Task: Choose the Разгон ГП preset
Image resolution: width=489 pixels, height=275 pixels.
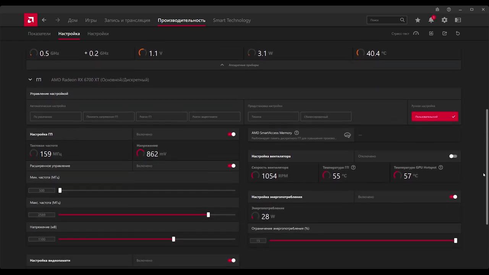Action: click(x=162, y=116)
